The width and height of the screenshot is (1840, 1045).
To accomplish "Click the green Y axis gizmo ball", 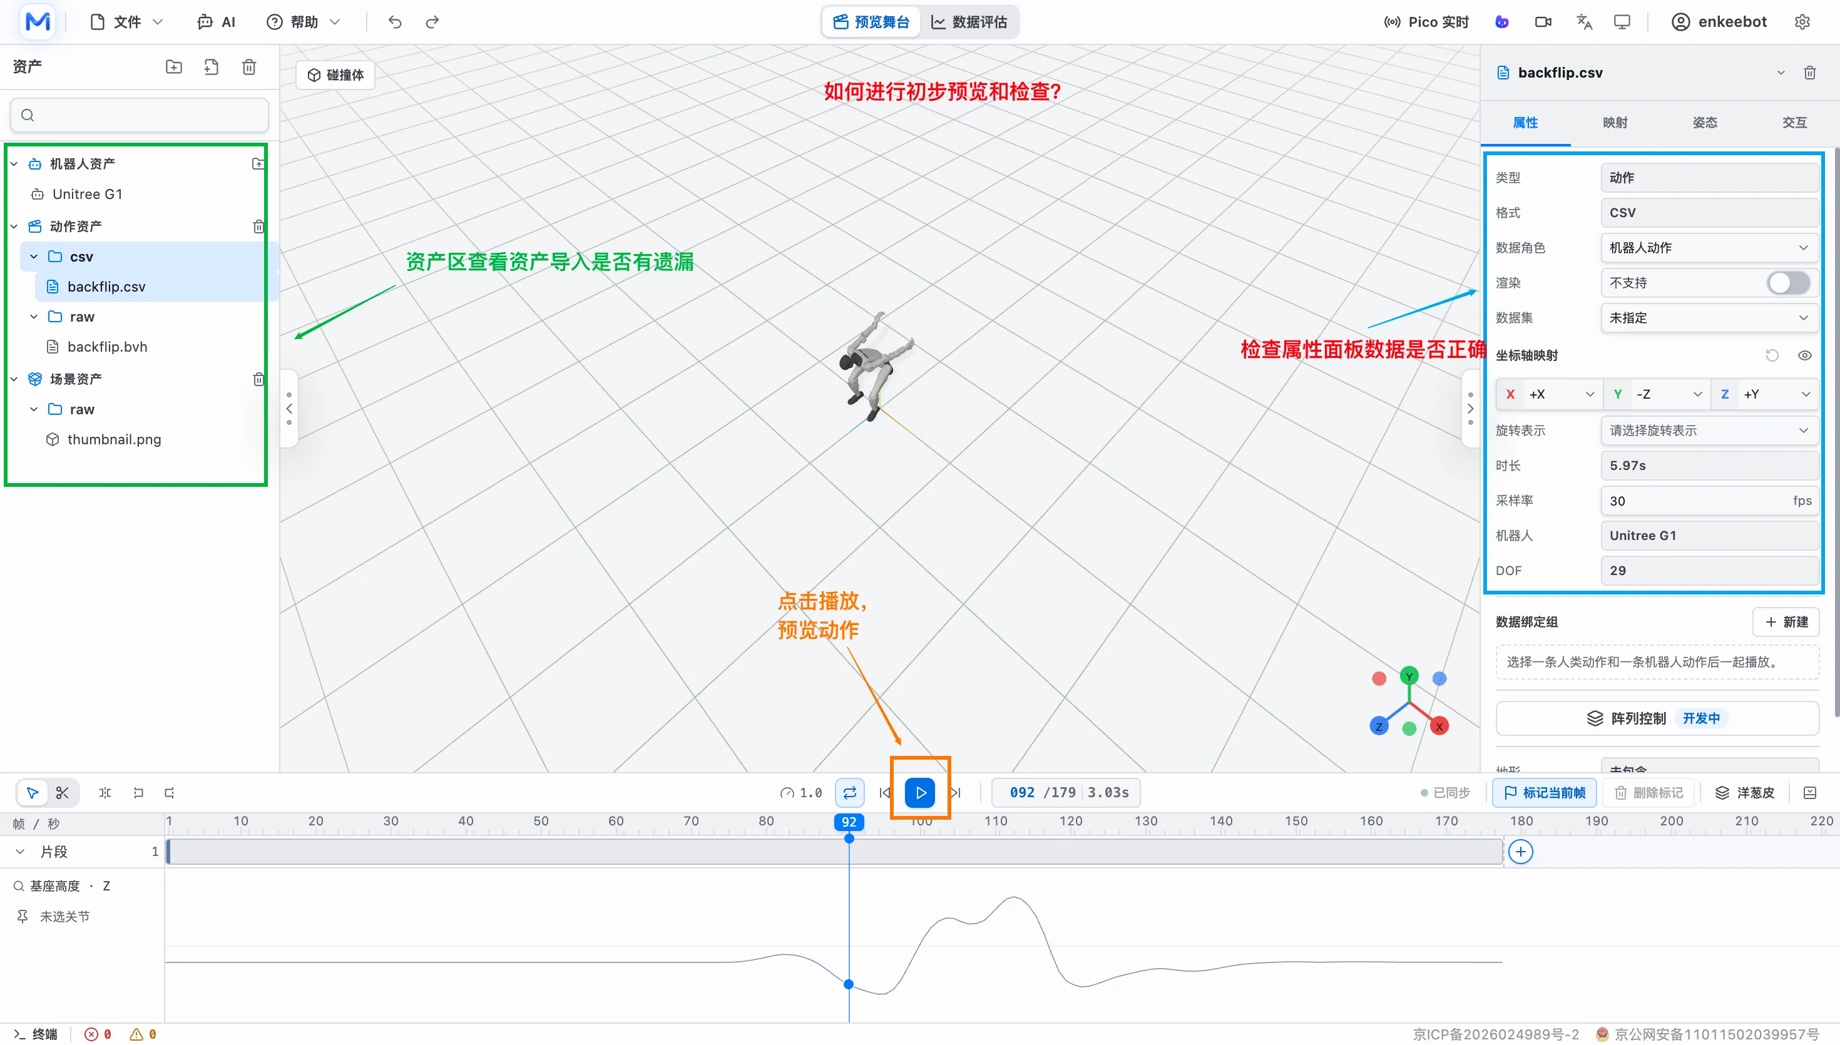I will coord(1409,676).
